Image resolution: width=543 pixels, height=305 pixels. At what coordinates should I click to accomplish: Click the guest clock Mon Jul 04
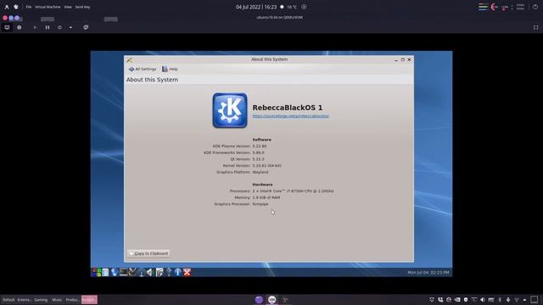tap(428, 273)
